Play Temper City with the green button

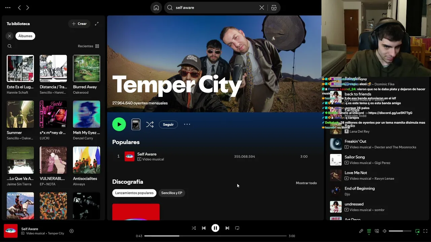tap(119, 124)
